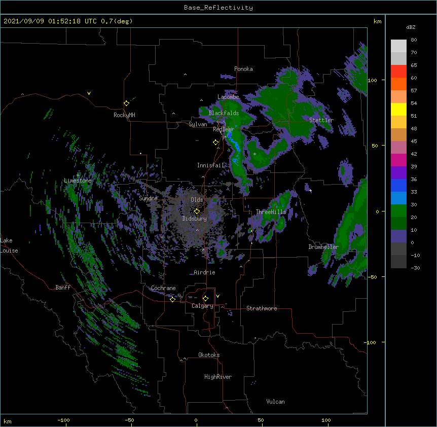Click the 0 tick on bottom axis
This screenshot has height=427, width=437.
(196, 420)
